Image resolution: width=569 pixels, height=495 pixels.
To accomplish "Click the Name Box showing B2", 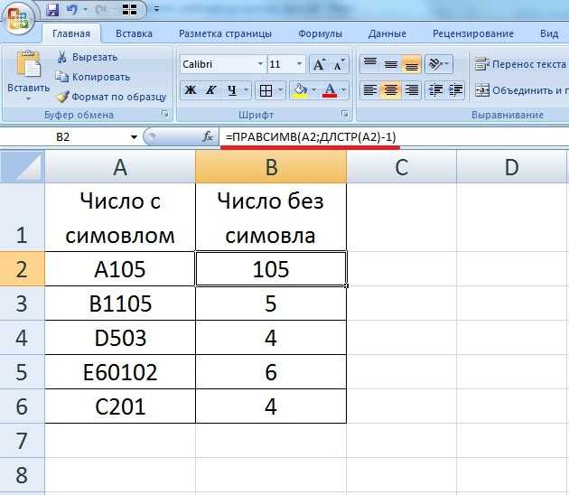I will [65, 137].
